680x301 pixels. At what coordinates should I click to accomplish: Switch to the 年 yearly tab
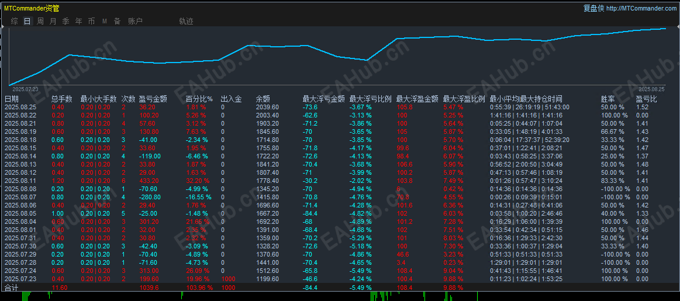point(78,21)
